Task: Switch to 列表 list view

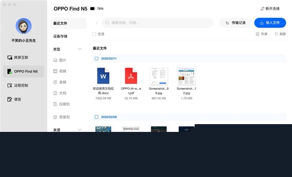Action: pos(262,34)
